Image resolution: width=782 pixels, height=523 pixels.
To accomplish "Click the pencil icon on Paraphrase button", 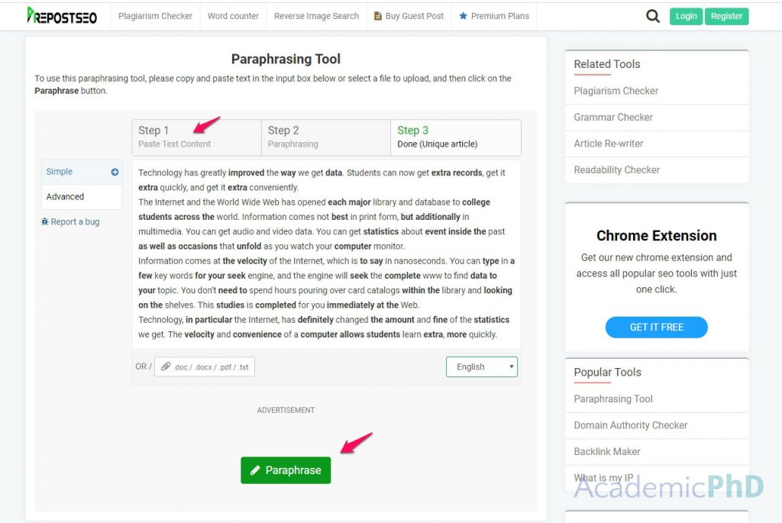I will 255,470.
